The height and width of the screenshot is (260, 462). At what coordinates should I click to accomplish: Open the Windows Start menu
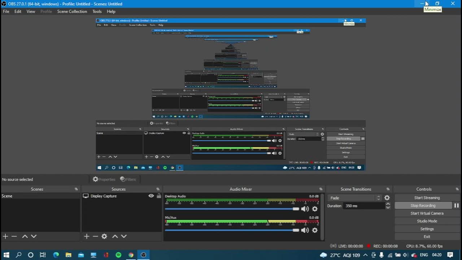pyautogui.click(x=6, y=255)
